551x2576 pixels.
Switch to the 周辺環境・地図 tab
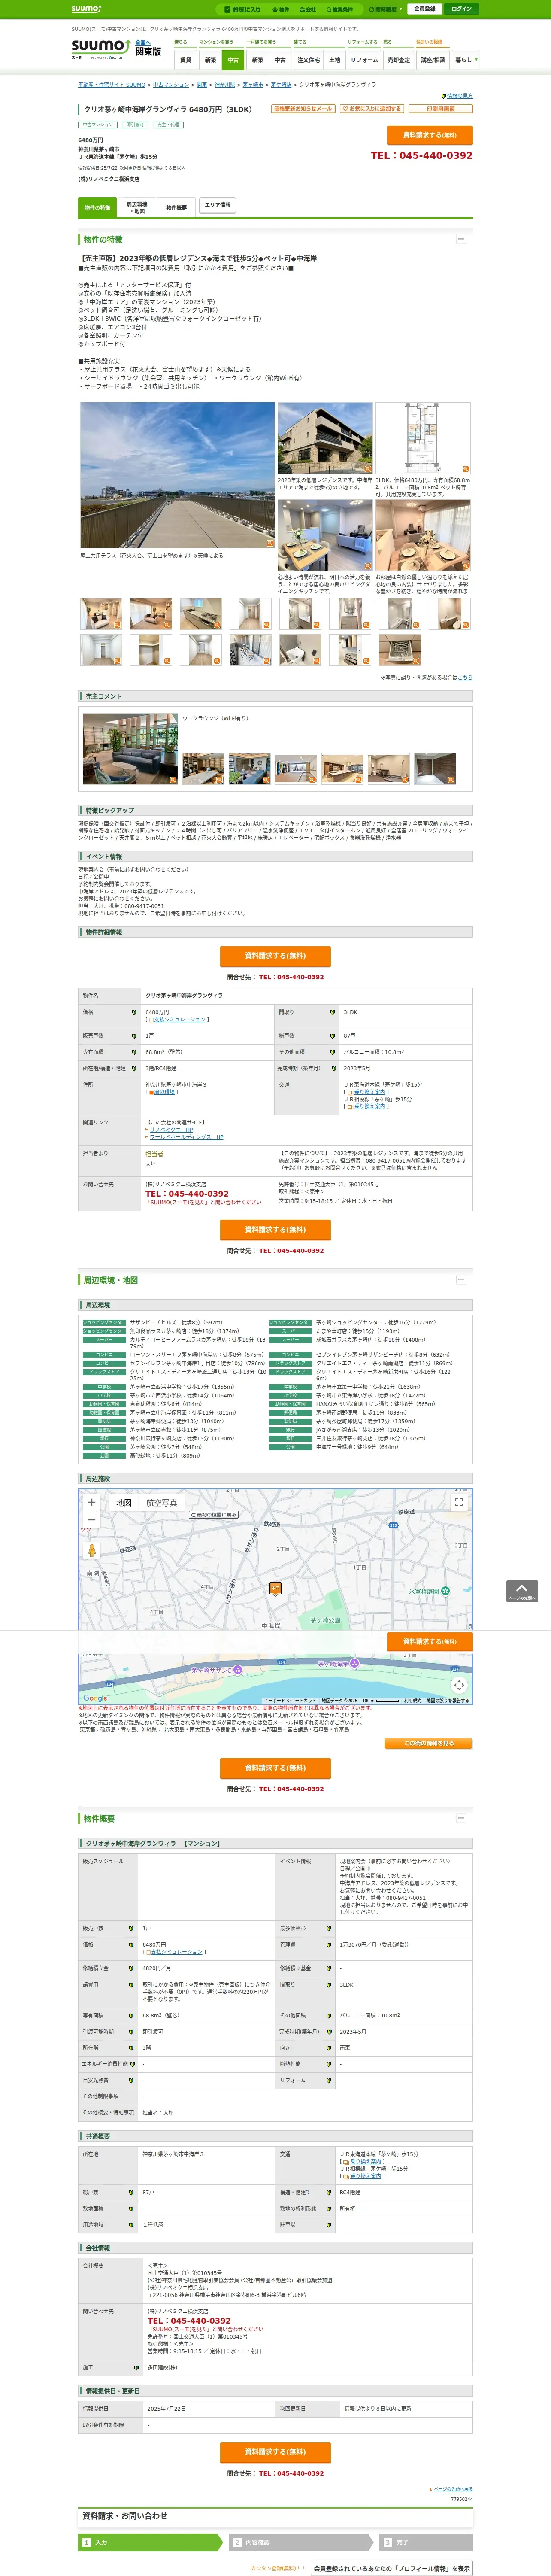(137, 208)
